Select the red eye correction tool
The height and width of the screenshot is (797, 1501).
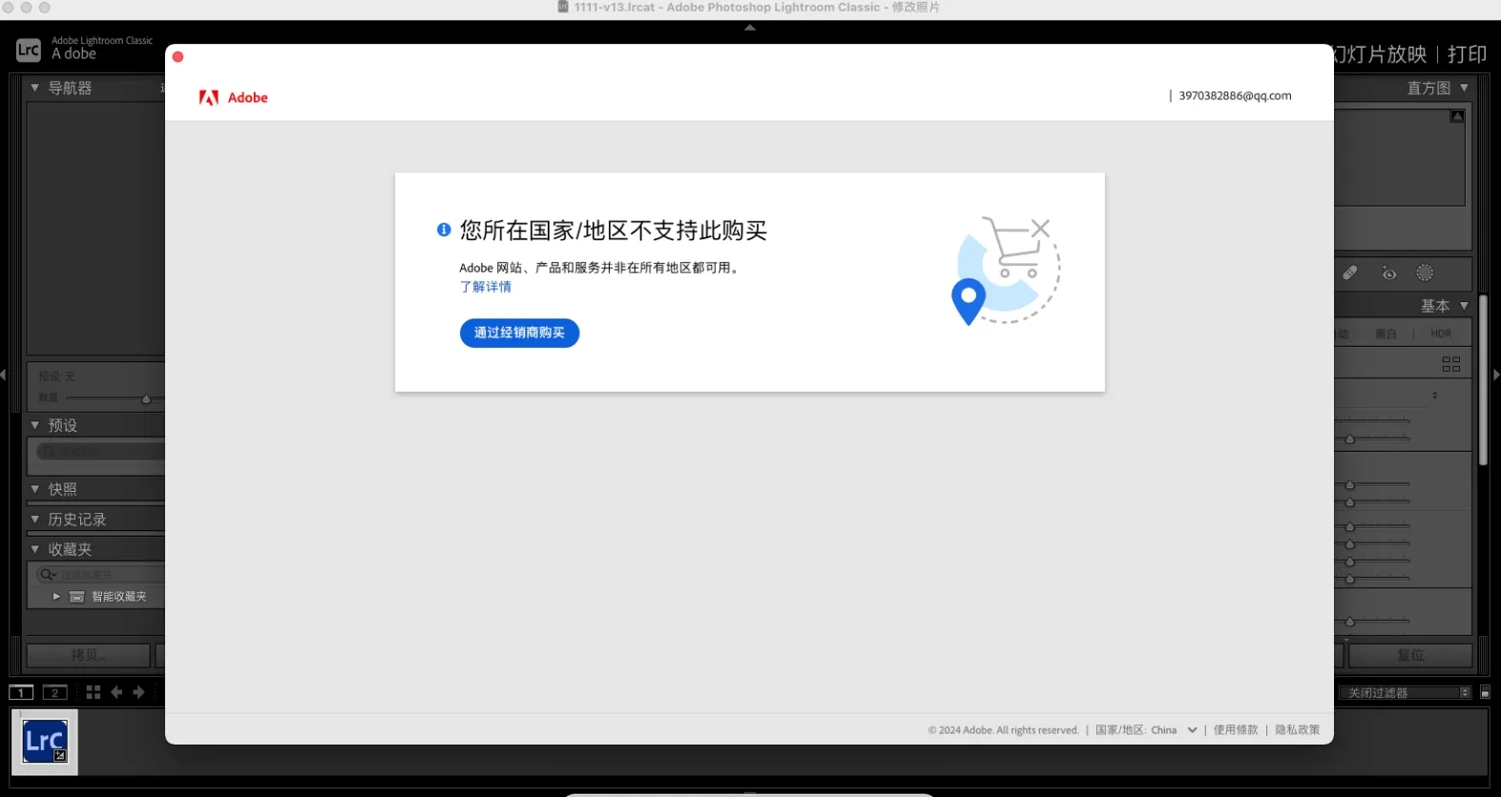point(1389,274)
